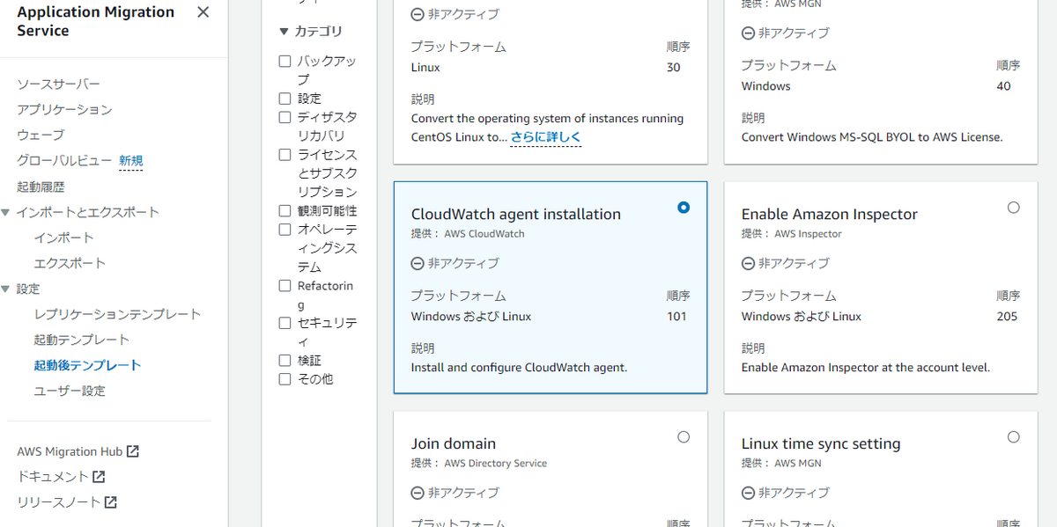The height and width of the screenshot is (527, 1057).
Task: Open レプリケーションテンプレート settings
Action: click(x=118, y=314)
